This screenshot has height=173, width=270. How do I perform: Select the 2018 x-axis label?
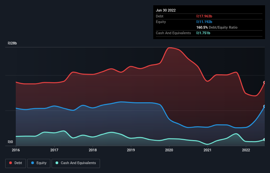[x=93, y=150]
